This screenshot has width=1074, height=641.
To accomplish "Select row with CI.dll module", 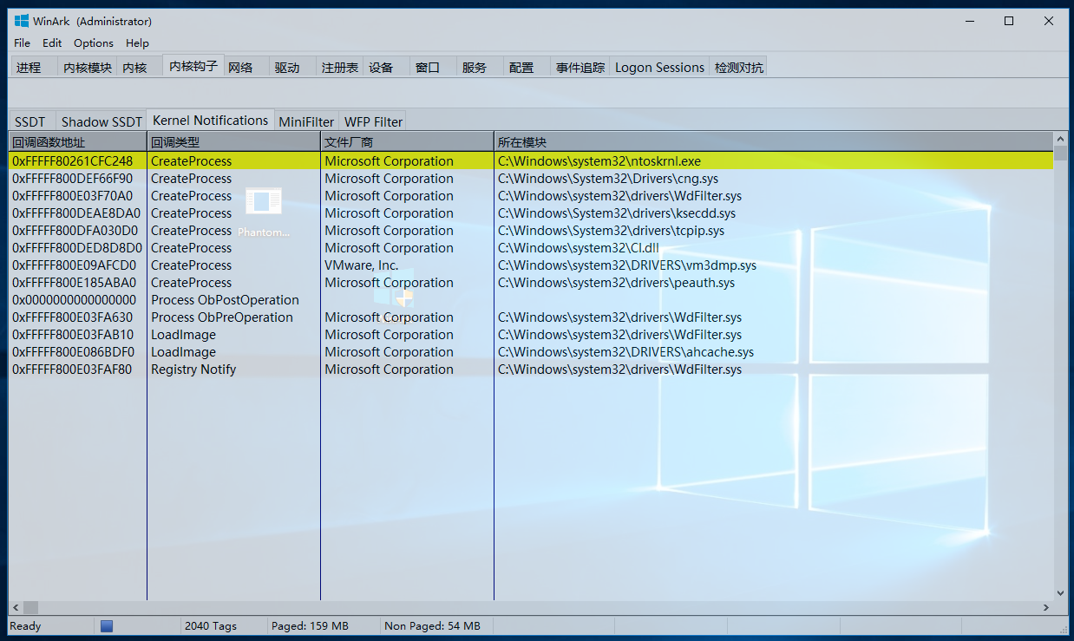I will pyautogui.click(x=531, y=247).
